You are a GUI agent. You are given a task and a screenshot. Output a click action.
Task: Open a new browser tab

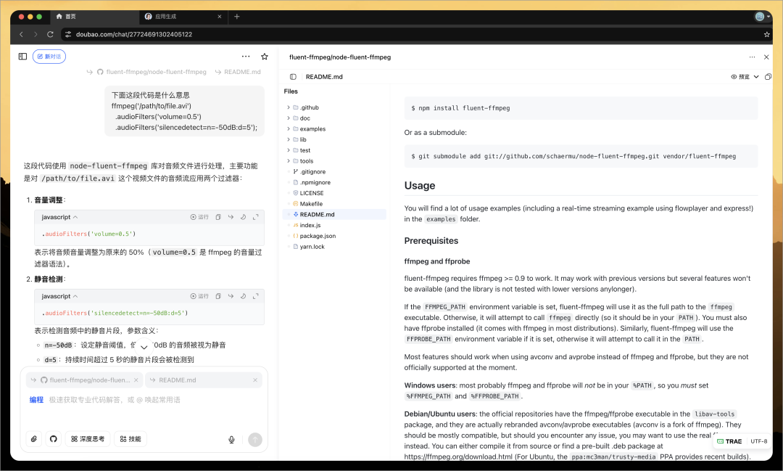pyautogui.click(x=236, y=17)
